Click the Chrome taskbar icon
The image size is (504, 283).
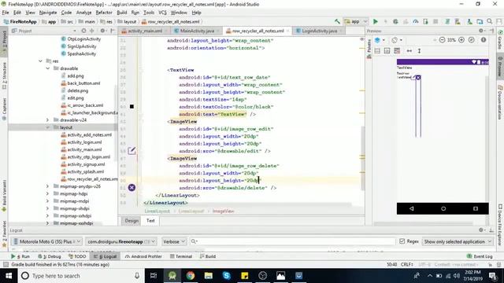191,276
